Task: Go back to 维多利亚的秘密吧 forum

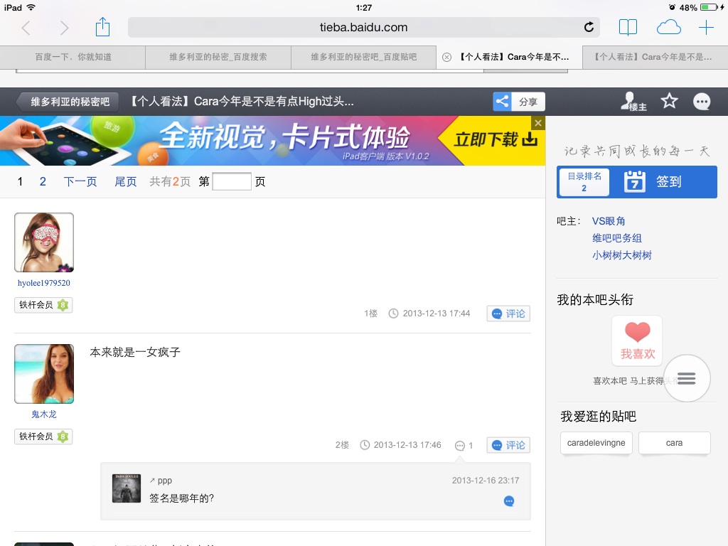Action: click(x=69, y=102)
